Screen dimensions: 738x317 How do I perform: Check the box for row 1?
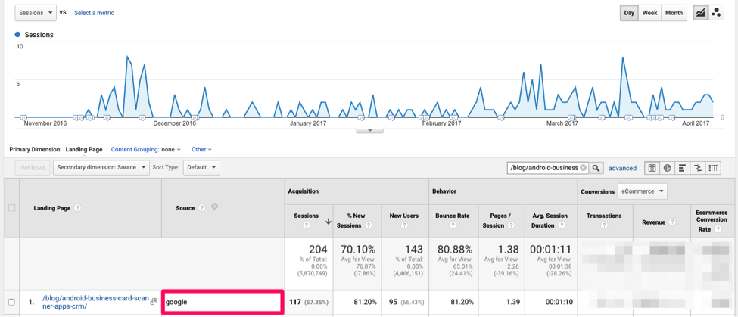pyautogui.click(x=11, y=303)
